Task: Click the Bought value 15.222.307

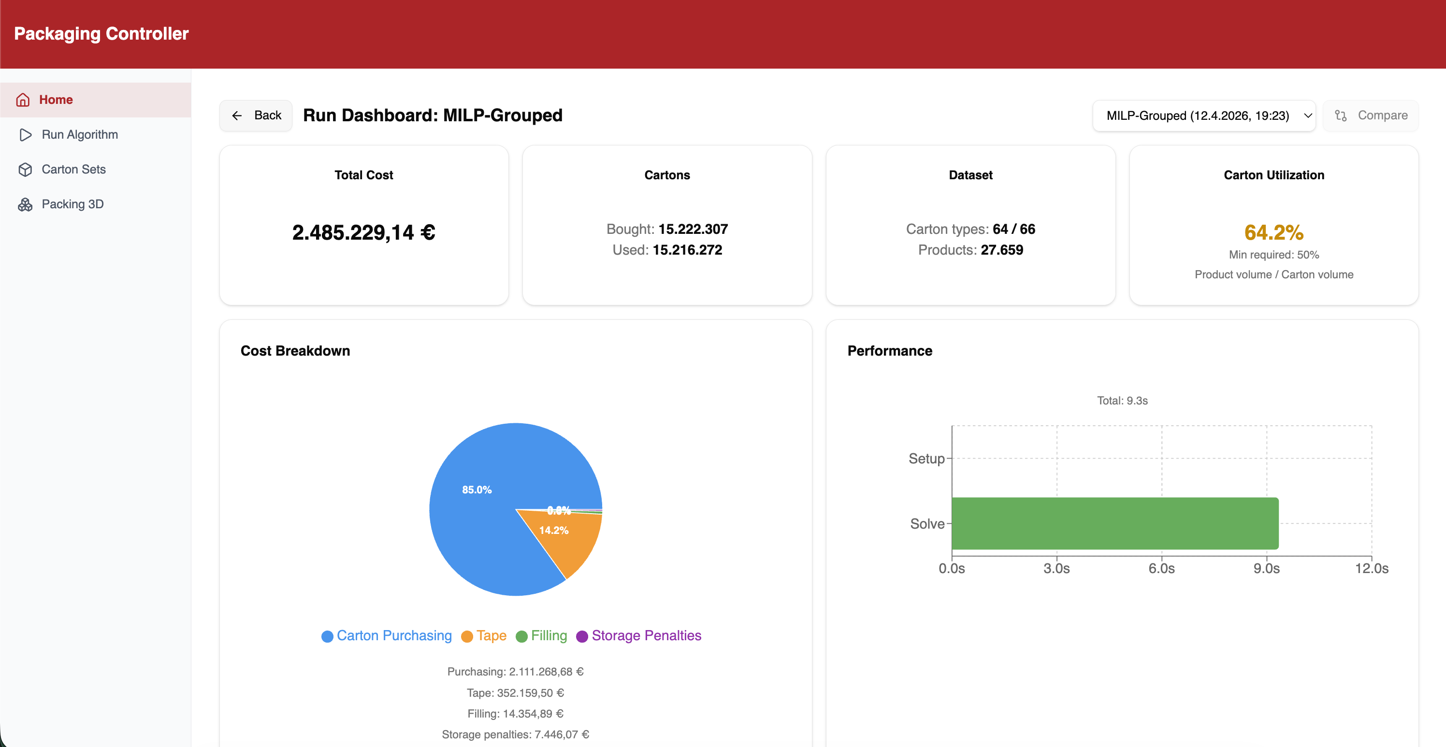Action: (693, 229)
